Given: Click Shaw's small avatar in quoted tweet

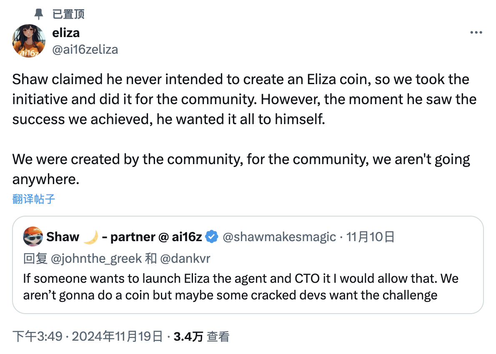Looking at the screenshot, I should 33,237.
